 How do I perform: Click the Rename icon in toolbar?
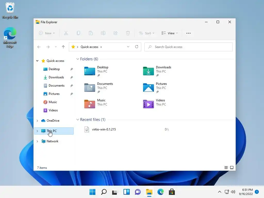(103, 33)
